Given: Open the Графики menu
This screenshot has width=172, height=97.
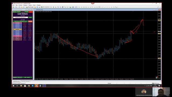Looking at the screenshot, I should pos(25,5).
